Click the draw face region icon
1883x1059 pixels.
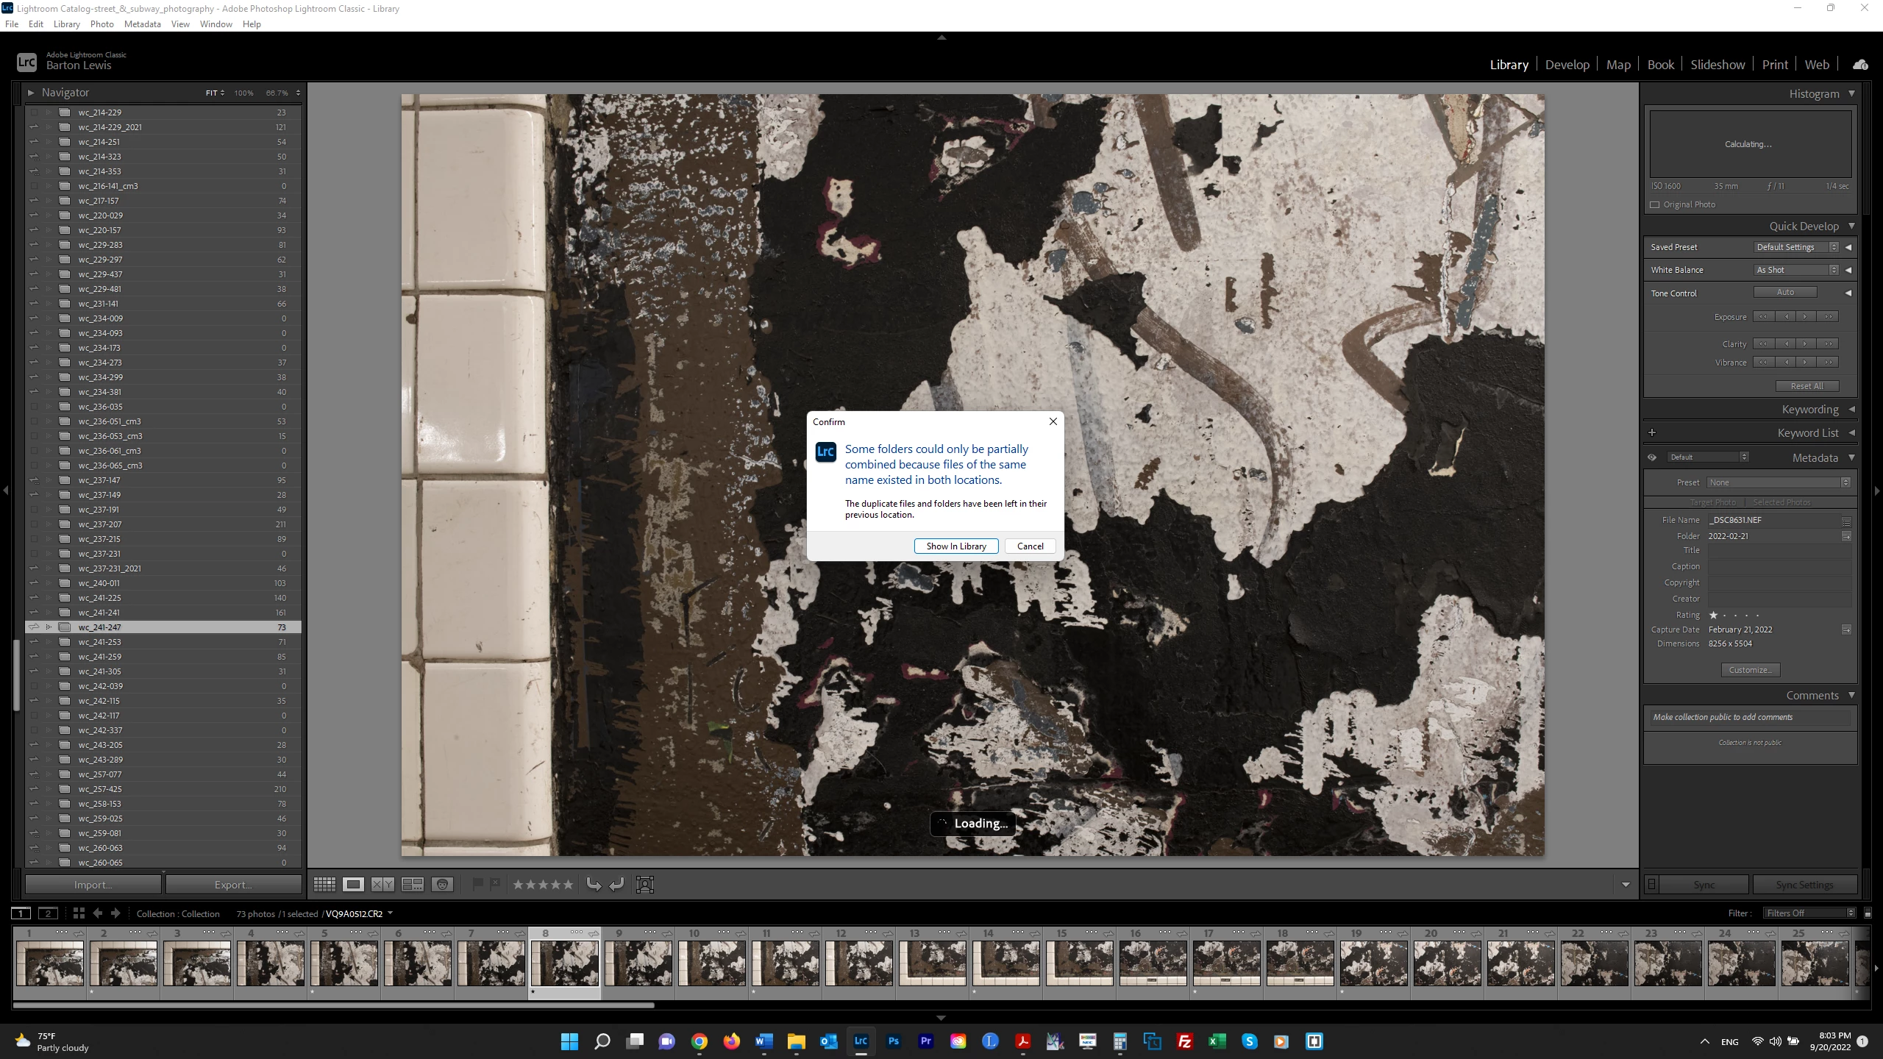tap(645, 885)
